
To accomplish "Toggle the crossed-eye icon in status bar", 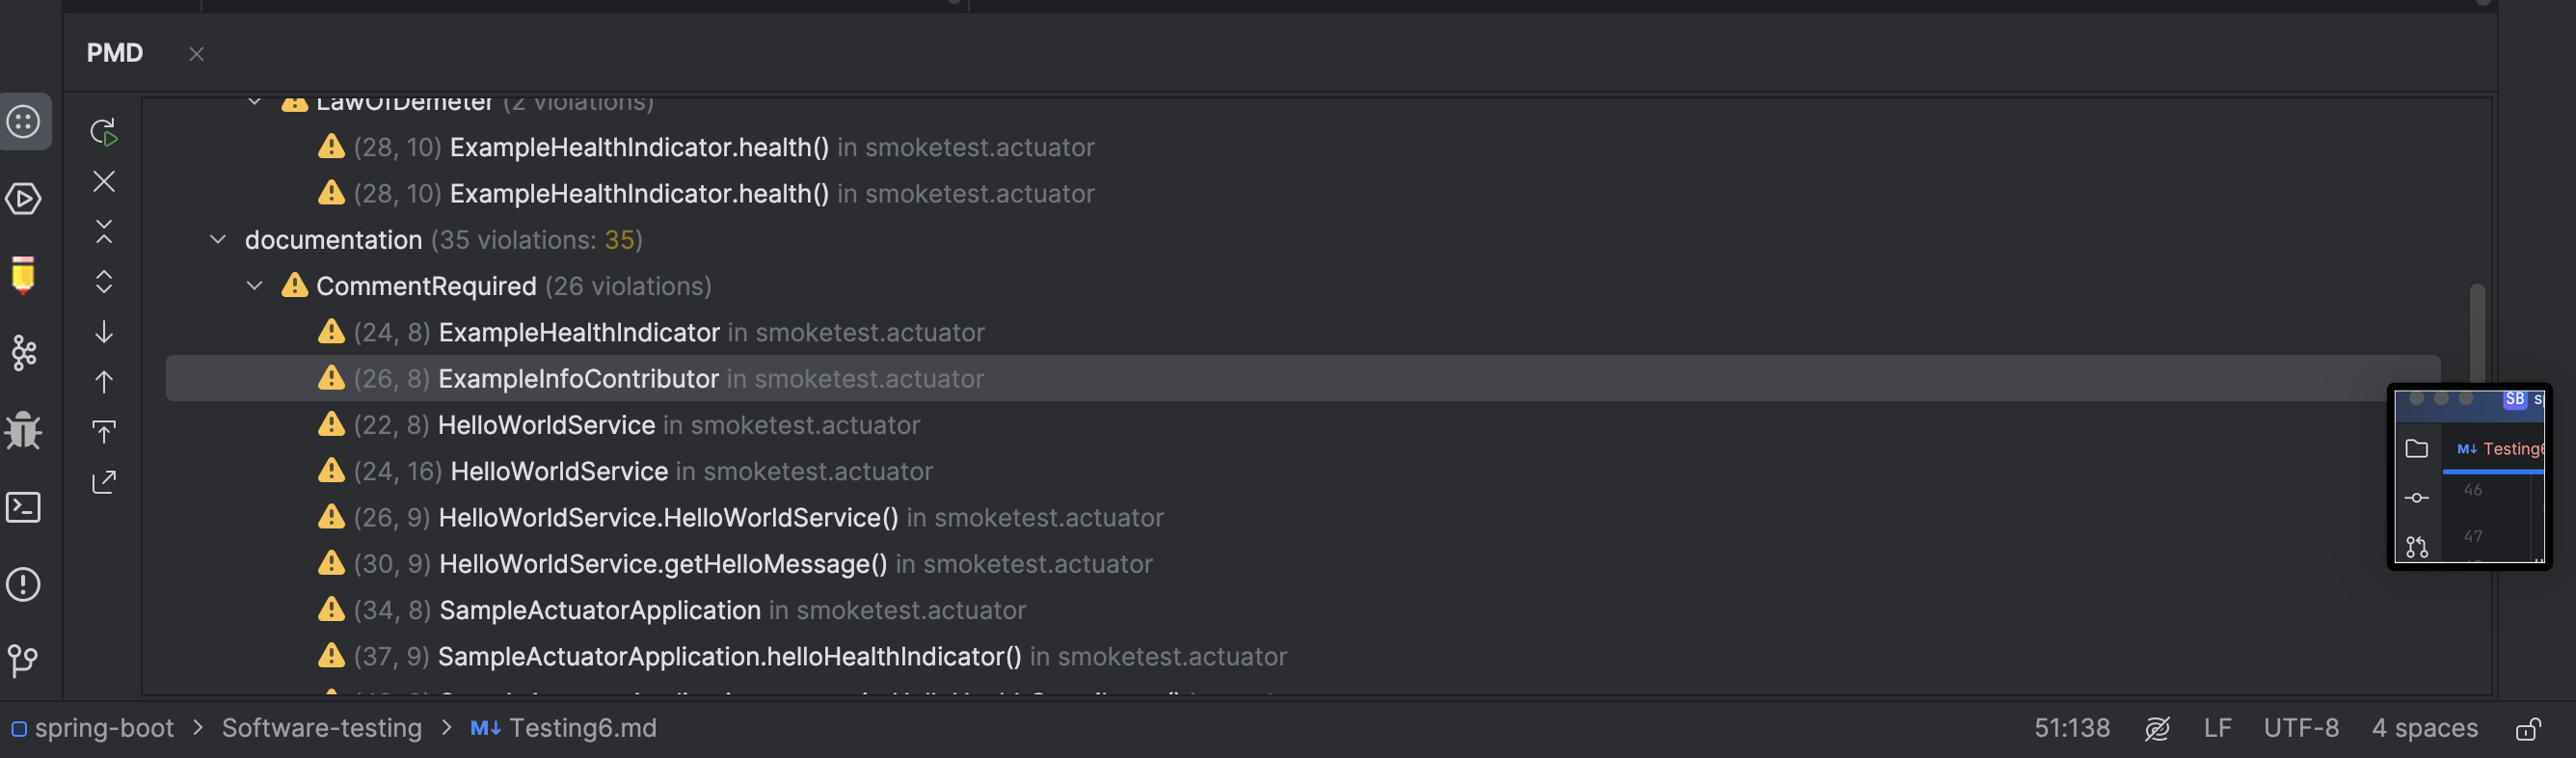I will [2157, 729].
